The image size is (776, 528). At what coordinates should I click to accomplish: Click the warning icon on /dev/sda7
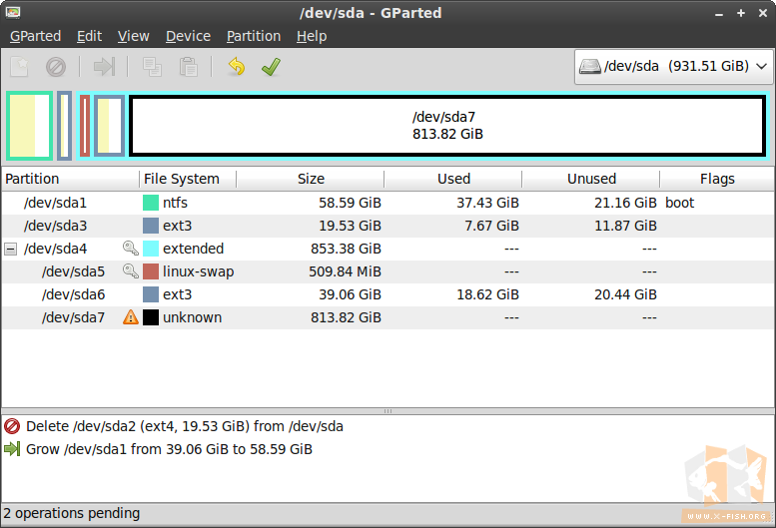[131, 316]
